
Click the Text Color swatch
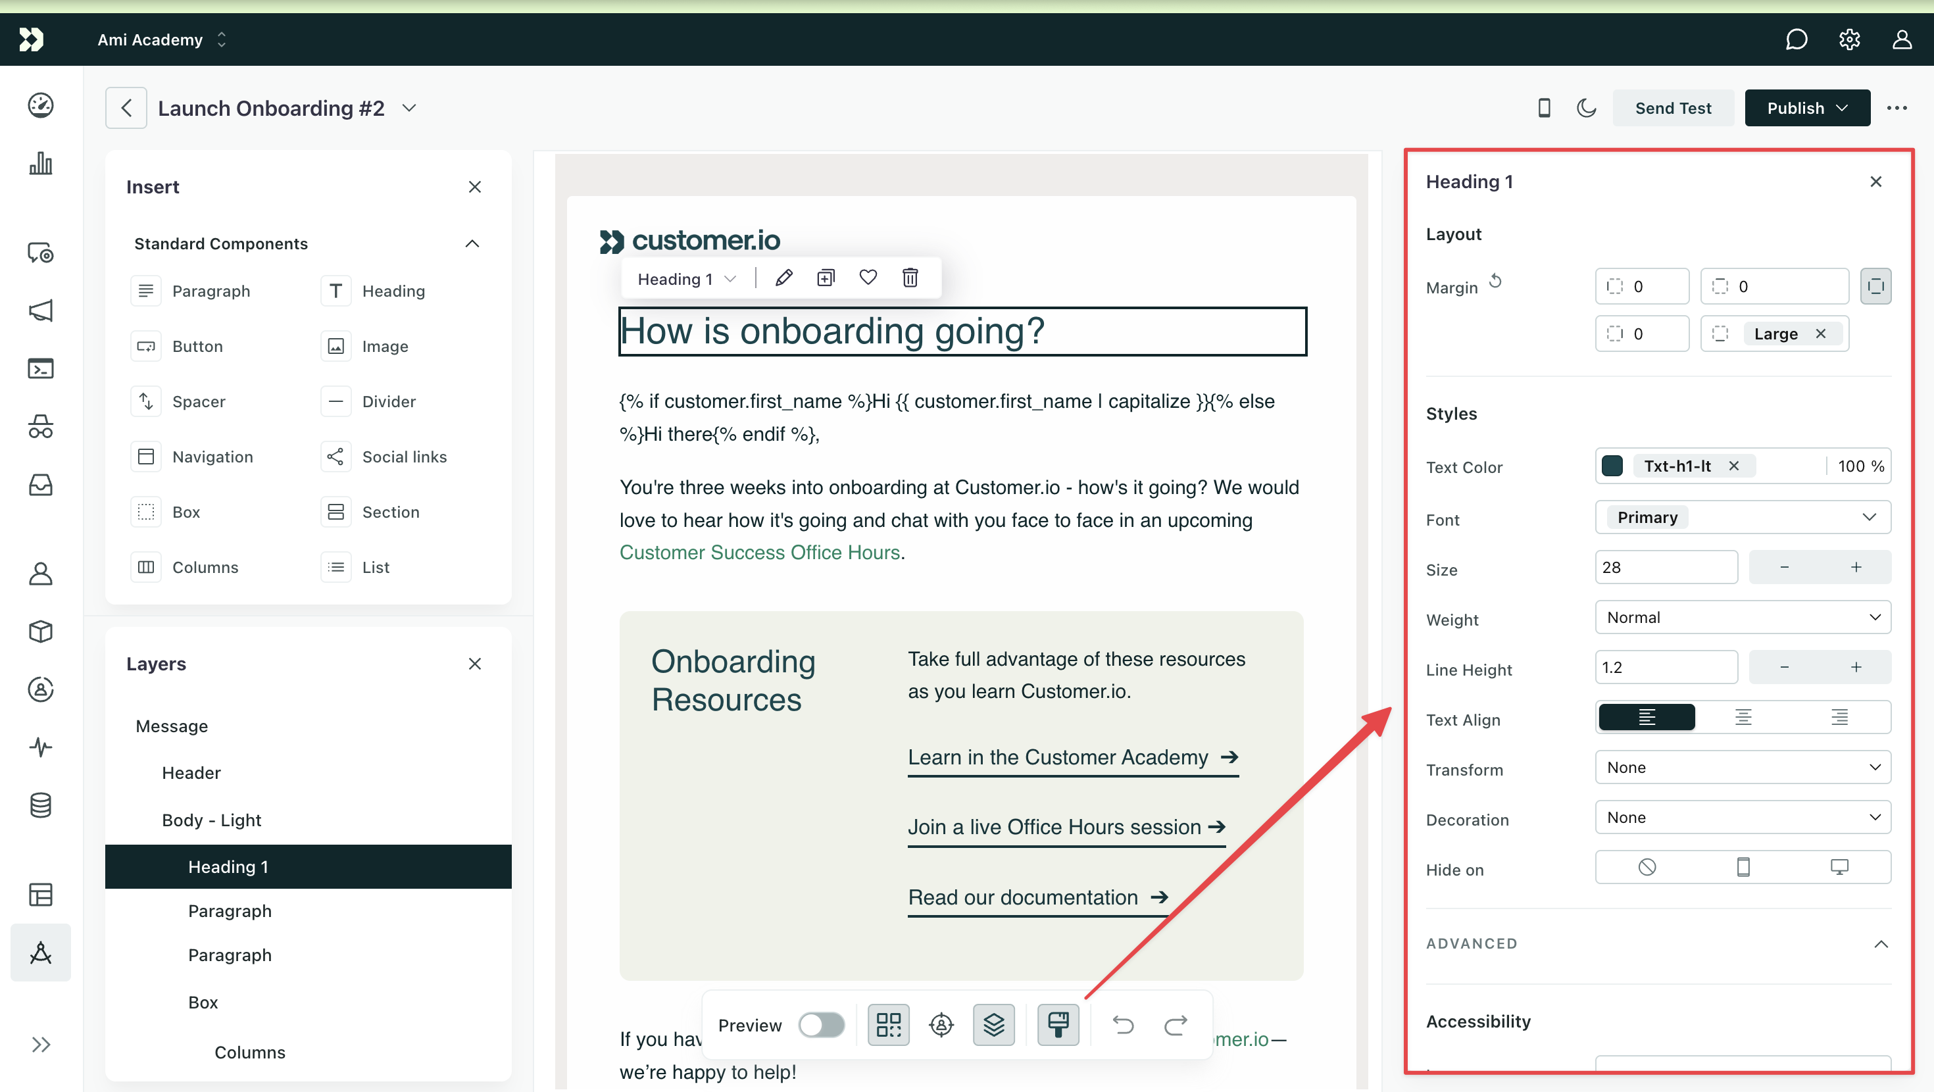tap(1612, 466)
